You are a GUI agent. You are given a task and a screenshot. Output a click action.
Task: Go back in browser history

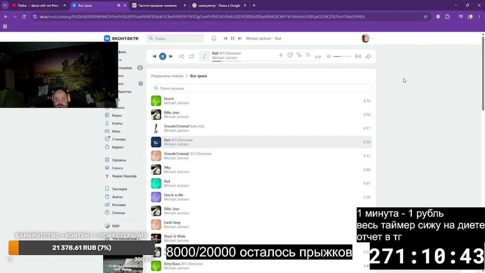[6, 17]
